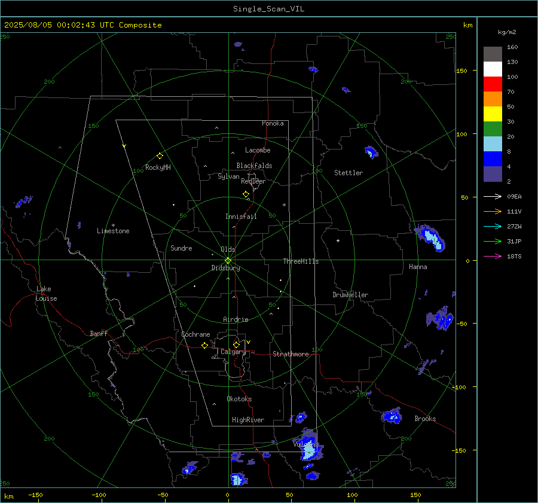This screenshot has width=538, height=503.
Task: Pick the yellow 30–50 legend swatch
Action: (x=493, y=114)
